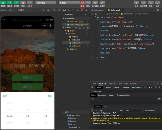
Task: Toggle the console live expression eye icon
Action: [121, 110]
